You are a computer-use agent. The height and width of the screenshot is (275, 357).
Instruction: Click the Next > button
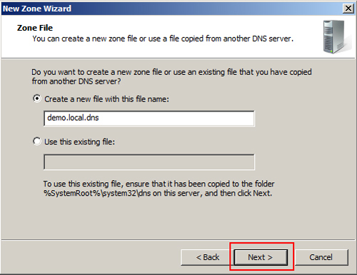click(x=261, y=257)
